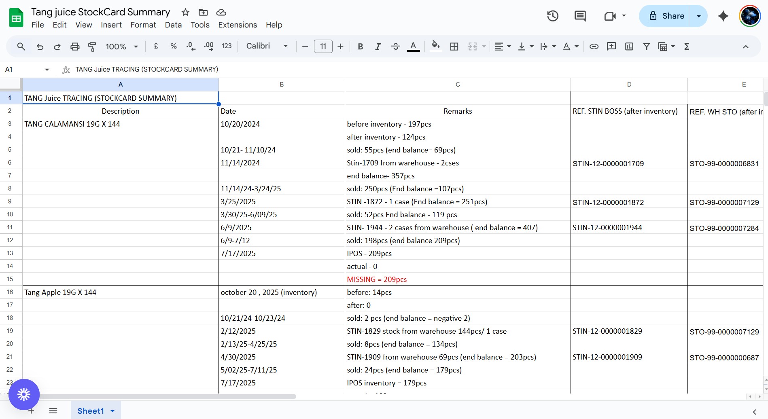
Task: Start a video call with camera icon
Action: (x=610, y=16)
